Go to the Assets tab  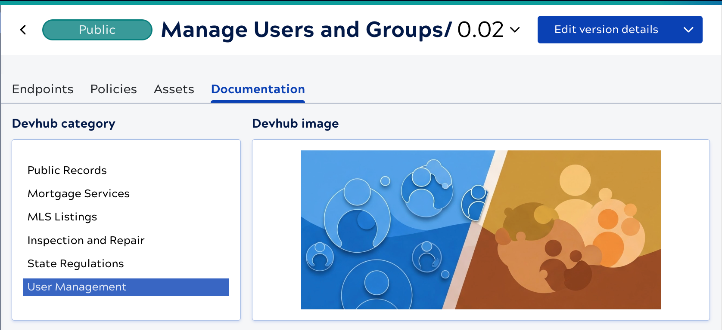[174, 89]
